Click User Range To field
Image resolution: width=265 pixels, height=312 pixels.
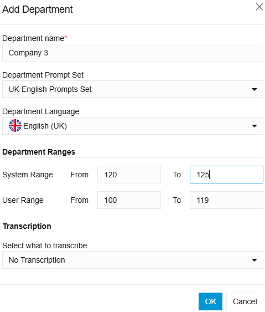pyautogui.click(x=226, y=200)
